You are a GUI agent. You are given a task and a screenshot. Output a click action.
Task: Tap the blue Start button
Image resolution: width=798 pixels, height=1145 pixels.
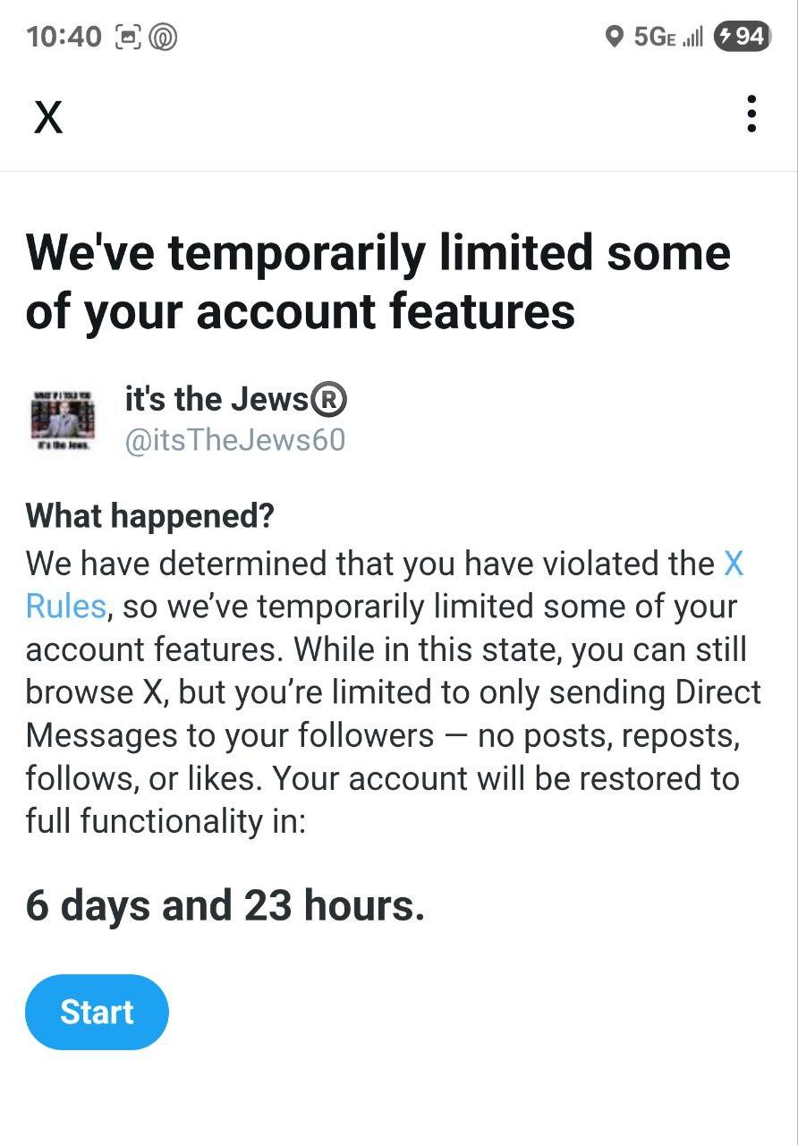[97, 1012]
